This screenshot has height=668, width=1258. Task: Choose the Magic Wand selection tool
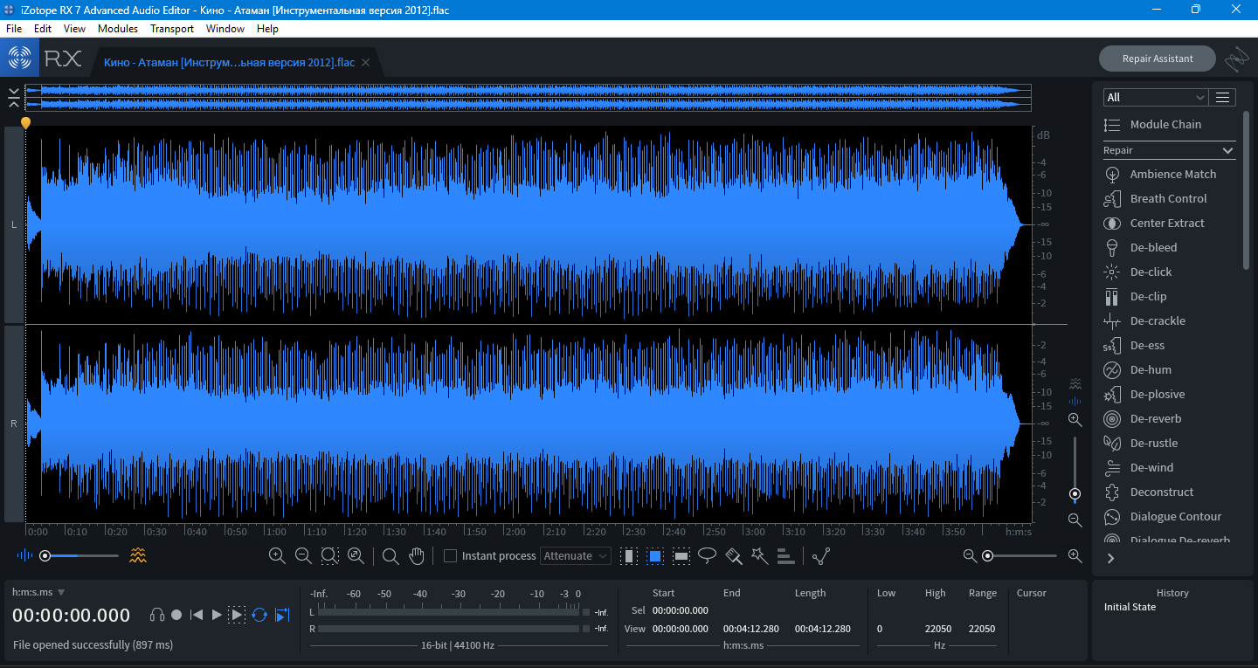click(x=759, y=556)
